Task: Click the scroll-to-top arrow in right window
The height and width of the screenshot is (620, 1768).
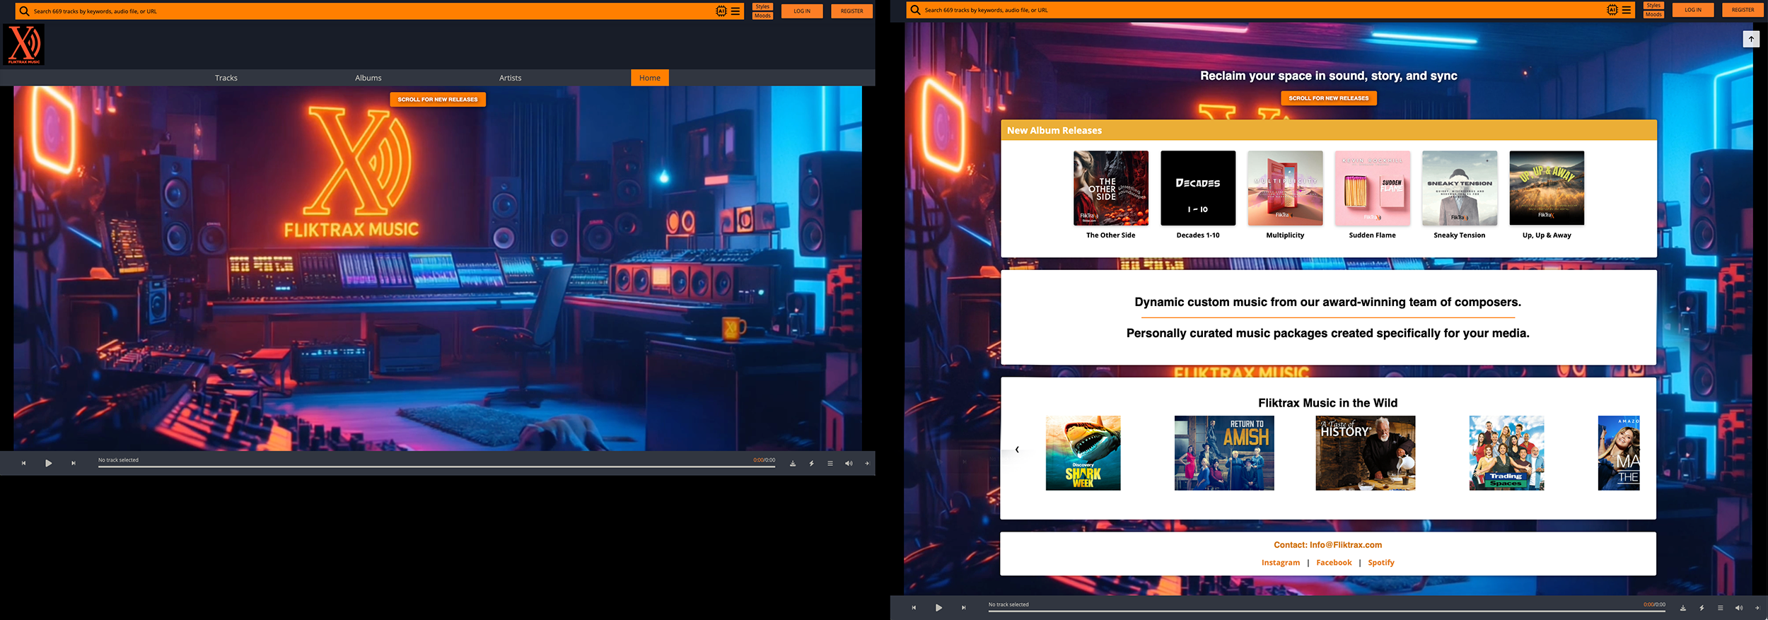Action: (x=1751, y=39)
